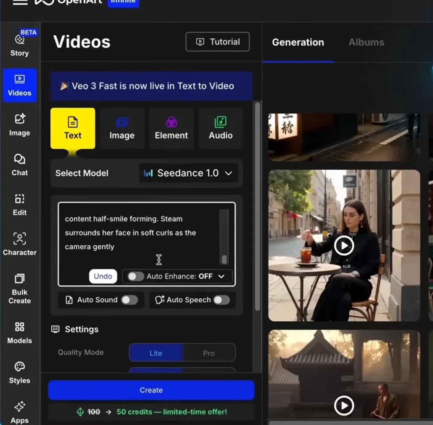Switch to the Albums tab
The height and width of the screenshot is (425, 433).
(366, 42)
